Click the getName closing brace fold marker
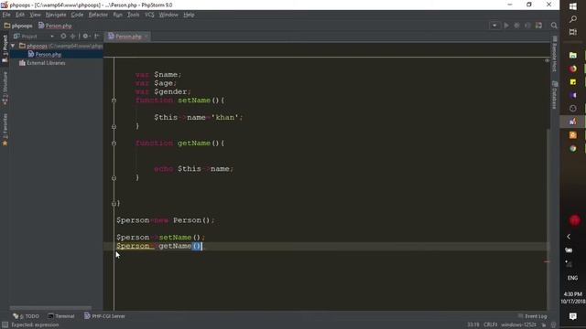This screenshot has height=329, width=586. [x=114, y=178]
